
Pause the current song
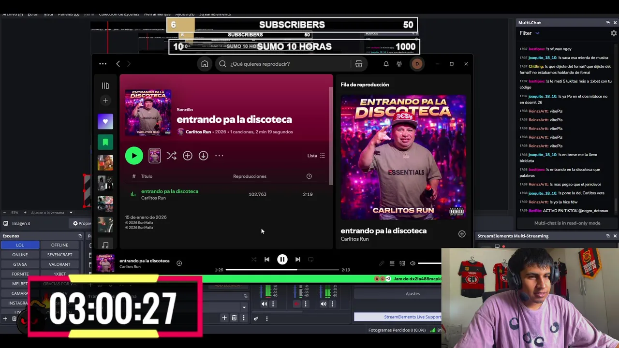282,260
